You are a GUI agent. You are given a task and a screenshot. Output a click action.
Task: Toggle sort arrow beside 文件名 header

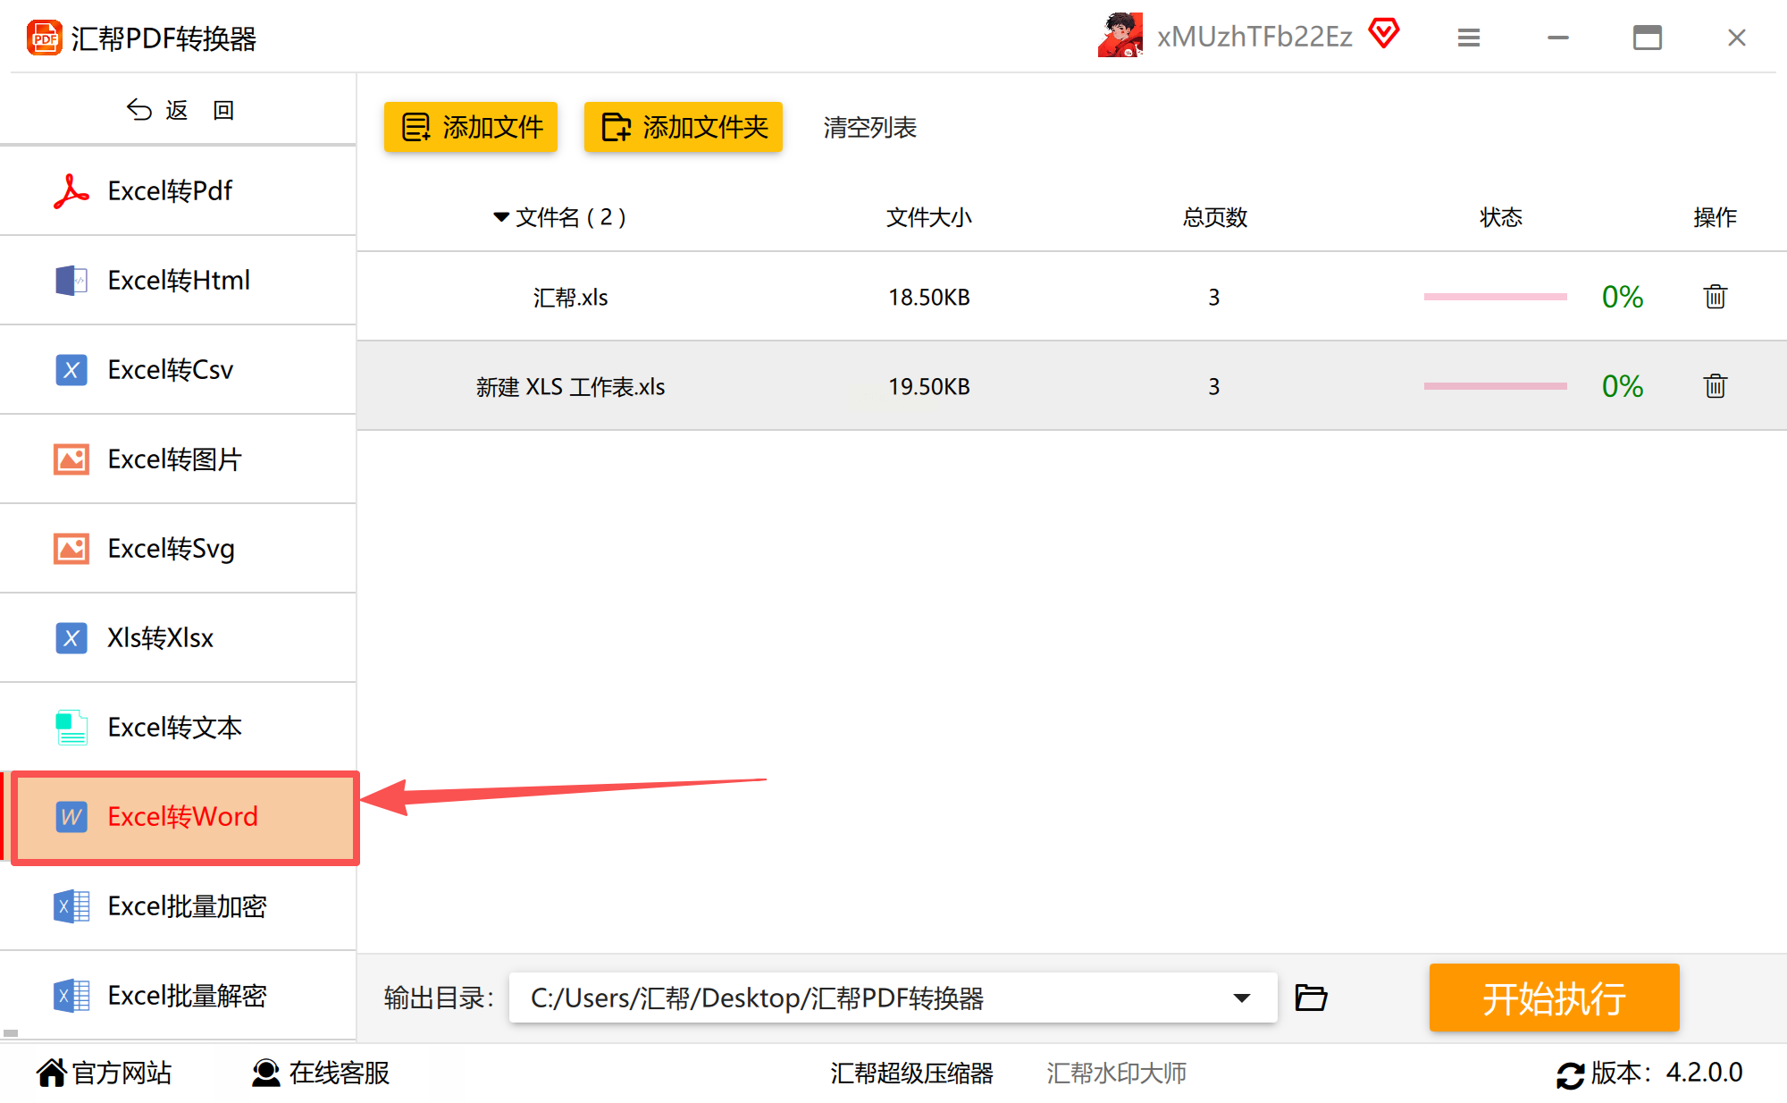click(501, 217)
